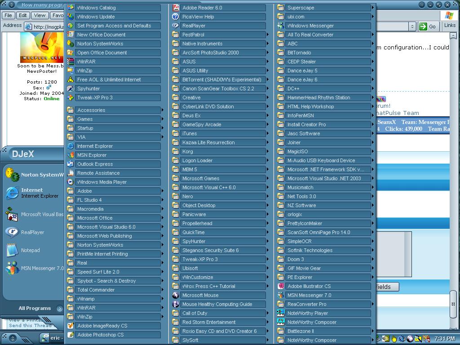
Task: Open PicaView Help via its question-mark icon
Action: [x=176, y=17]
